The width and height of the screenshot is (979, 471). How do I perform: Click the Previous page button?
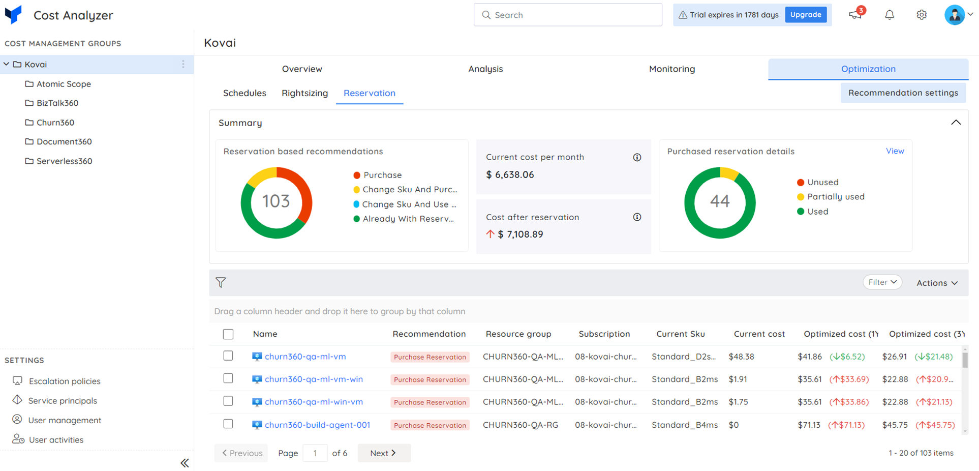pos(241,453)
